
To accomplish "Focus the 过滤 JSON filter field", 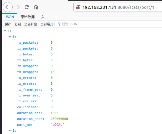I will 70,24.
